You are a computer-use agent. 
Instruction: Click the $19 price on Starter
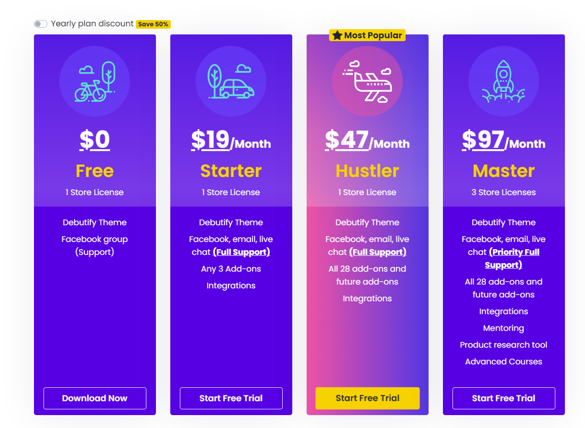pyautogui.click(x=210, y=140)
